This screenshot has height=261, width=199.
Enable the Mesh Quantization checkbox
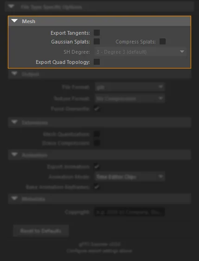tap(96, 134)
